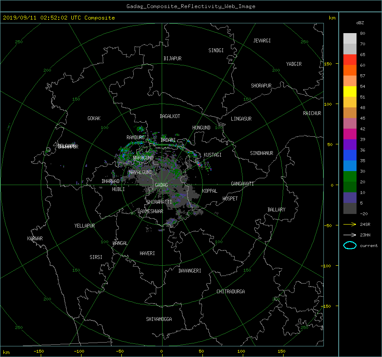
Task: Click the SHIVAMOGGA city label
Action: click(159, 319)
